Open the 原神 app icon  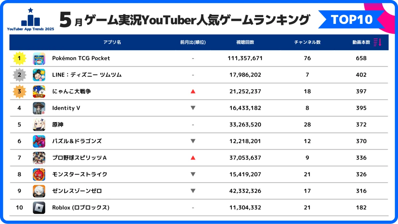(39, 125)
